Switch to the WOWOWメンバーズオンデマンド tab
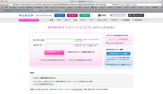The image size is (163, 94). pos(17,10)
